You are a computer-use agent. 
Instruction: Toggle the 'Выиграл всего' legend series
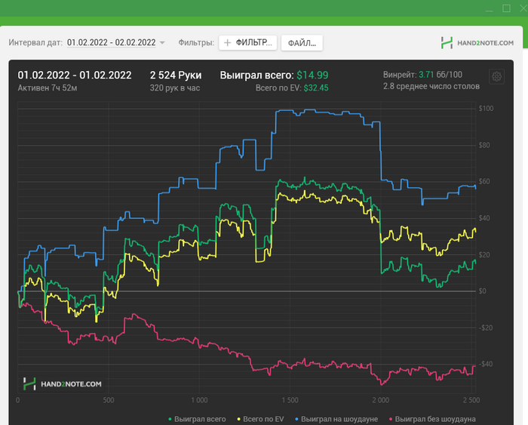[x=197, y=419]
